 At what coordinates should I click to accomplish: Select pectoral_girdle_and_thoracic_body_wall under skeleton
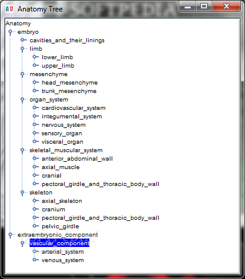point(100,218)
